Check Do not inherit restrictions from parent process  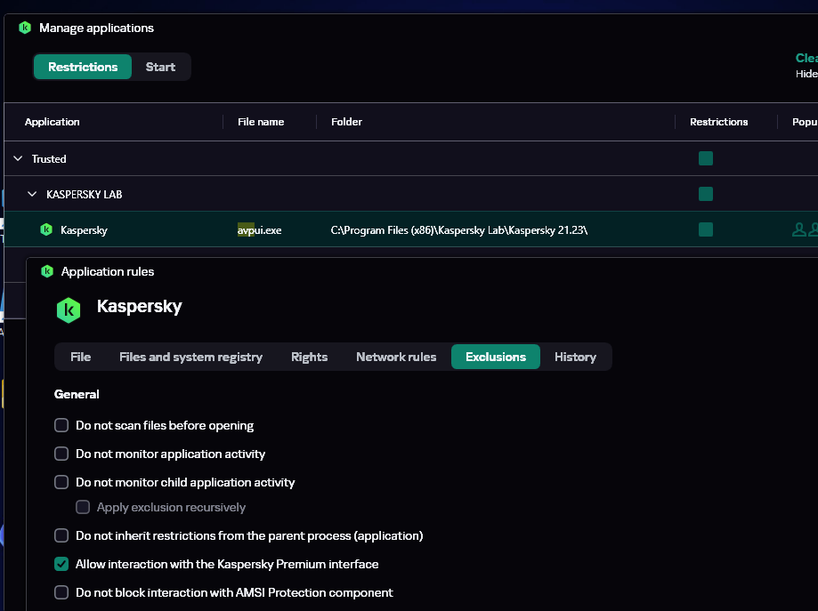(x=61, y=536)
